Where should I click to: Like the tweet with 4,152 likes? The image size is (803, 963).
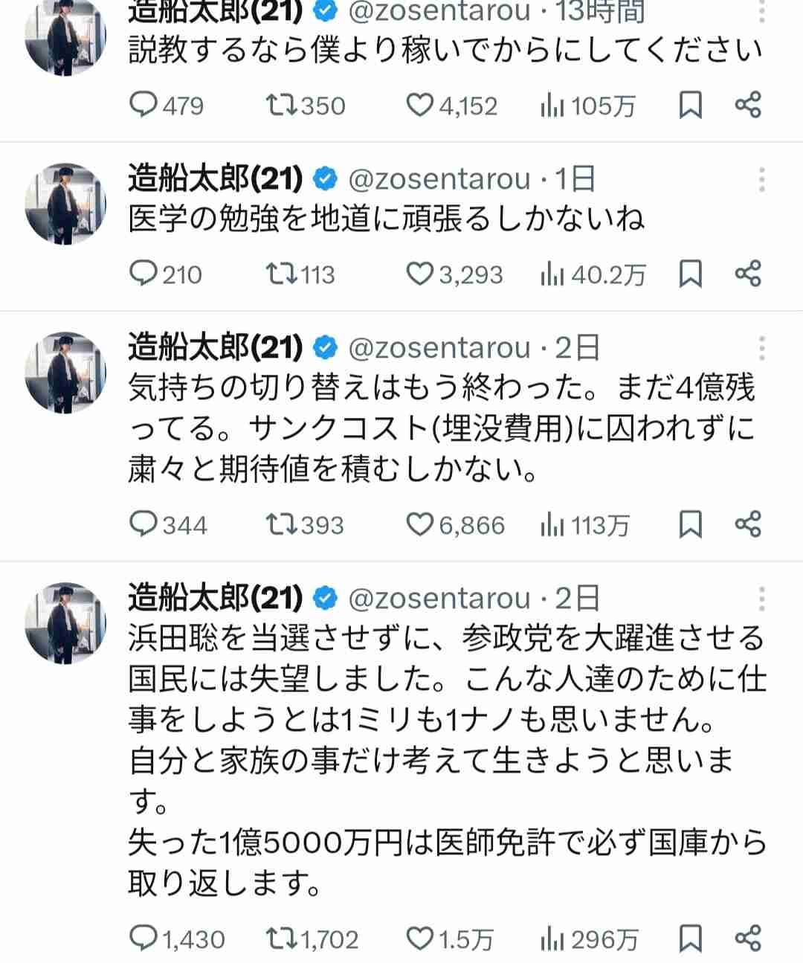tap(420, 106)
